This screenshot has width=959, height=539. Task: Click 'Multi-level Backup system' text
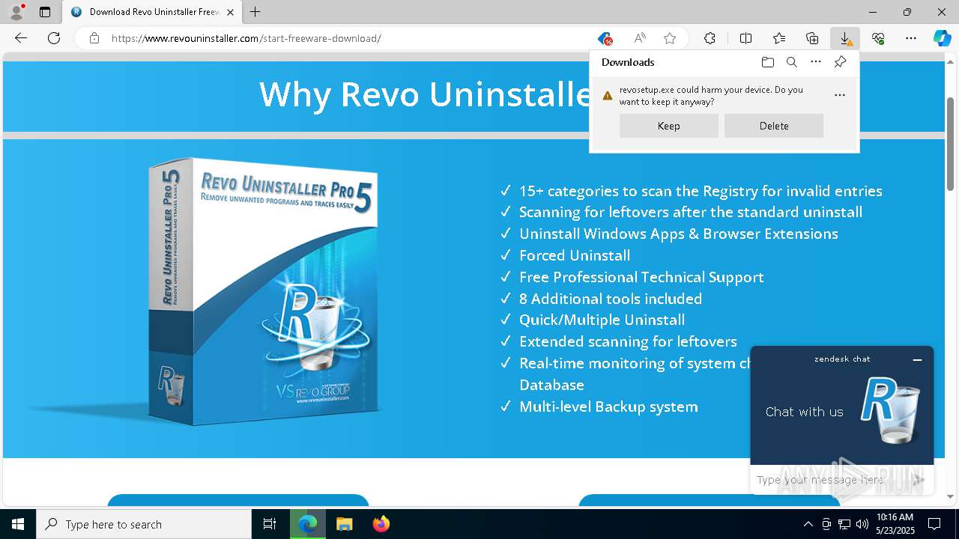(608, 406)
